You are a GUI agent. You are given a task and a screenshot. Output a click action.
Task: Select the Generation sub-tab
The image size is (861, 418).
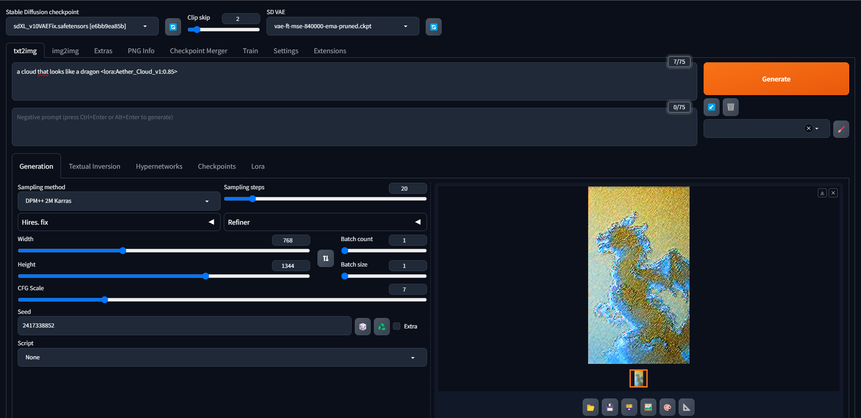pos(36,166)
